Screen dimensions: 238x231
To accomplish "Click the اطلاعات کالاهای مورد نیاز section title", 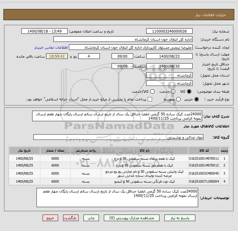I will click(206, 126).
